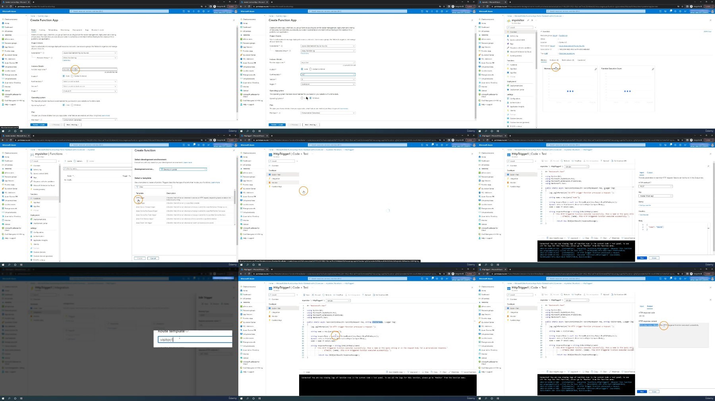Click Cancel in the Create function panel

click(153, 258)
